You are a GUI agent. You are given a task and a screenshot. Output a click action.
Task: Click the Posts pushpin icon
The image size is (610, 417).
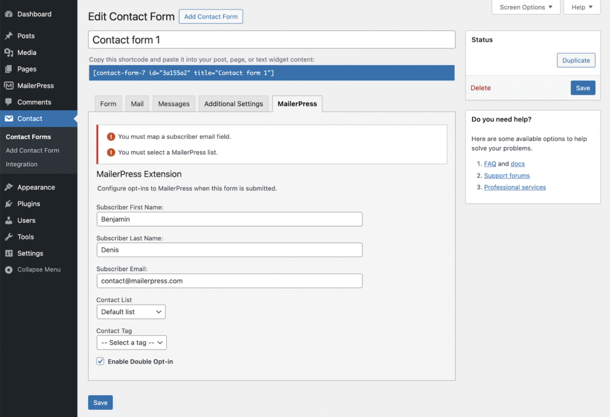click(x=9, y=36)
